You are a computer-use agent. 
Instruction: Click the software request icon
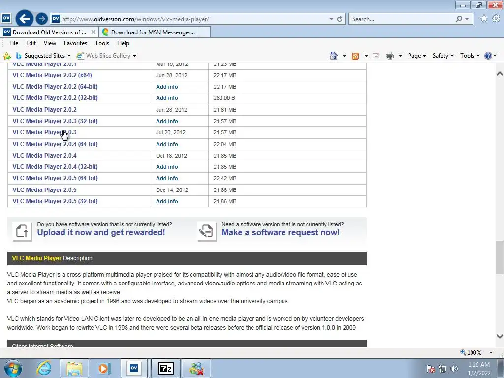coord(206,231)
